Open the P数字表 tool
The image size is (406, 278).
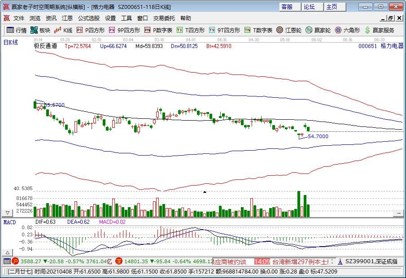click(158, 30)
